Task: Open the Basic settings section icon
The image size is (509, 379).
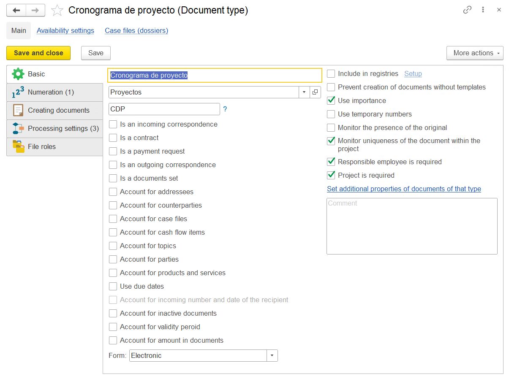Action: tap(18, 74)
